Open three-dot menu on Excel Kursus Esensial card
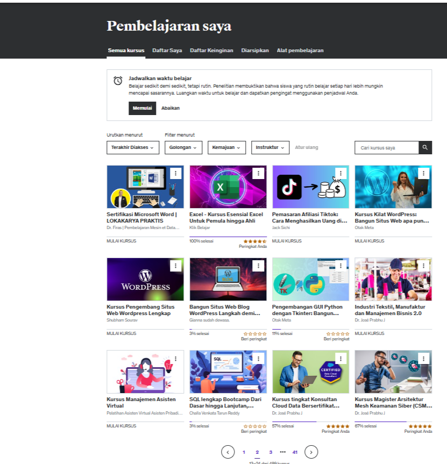The image size is (447, 464). (x=258, y=173)
